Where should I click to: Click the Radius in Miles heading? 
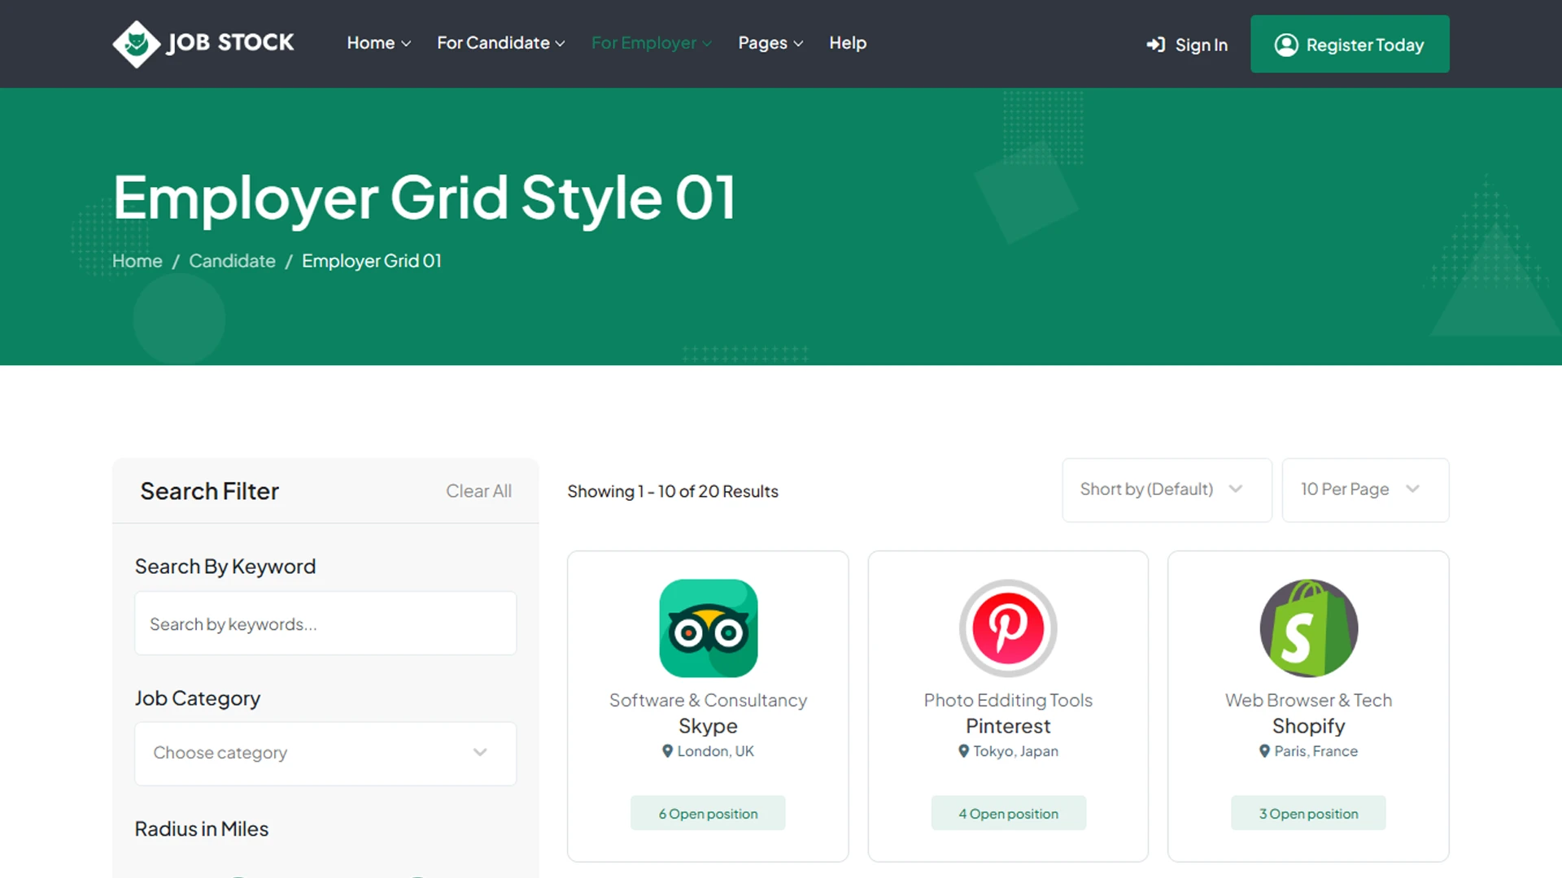(202, 828)
